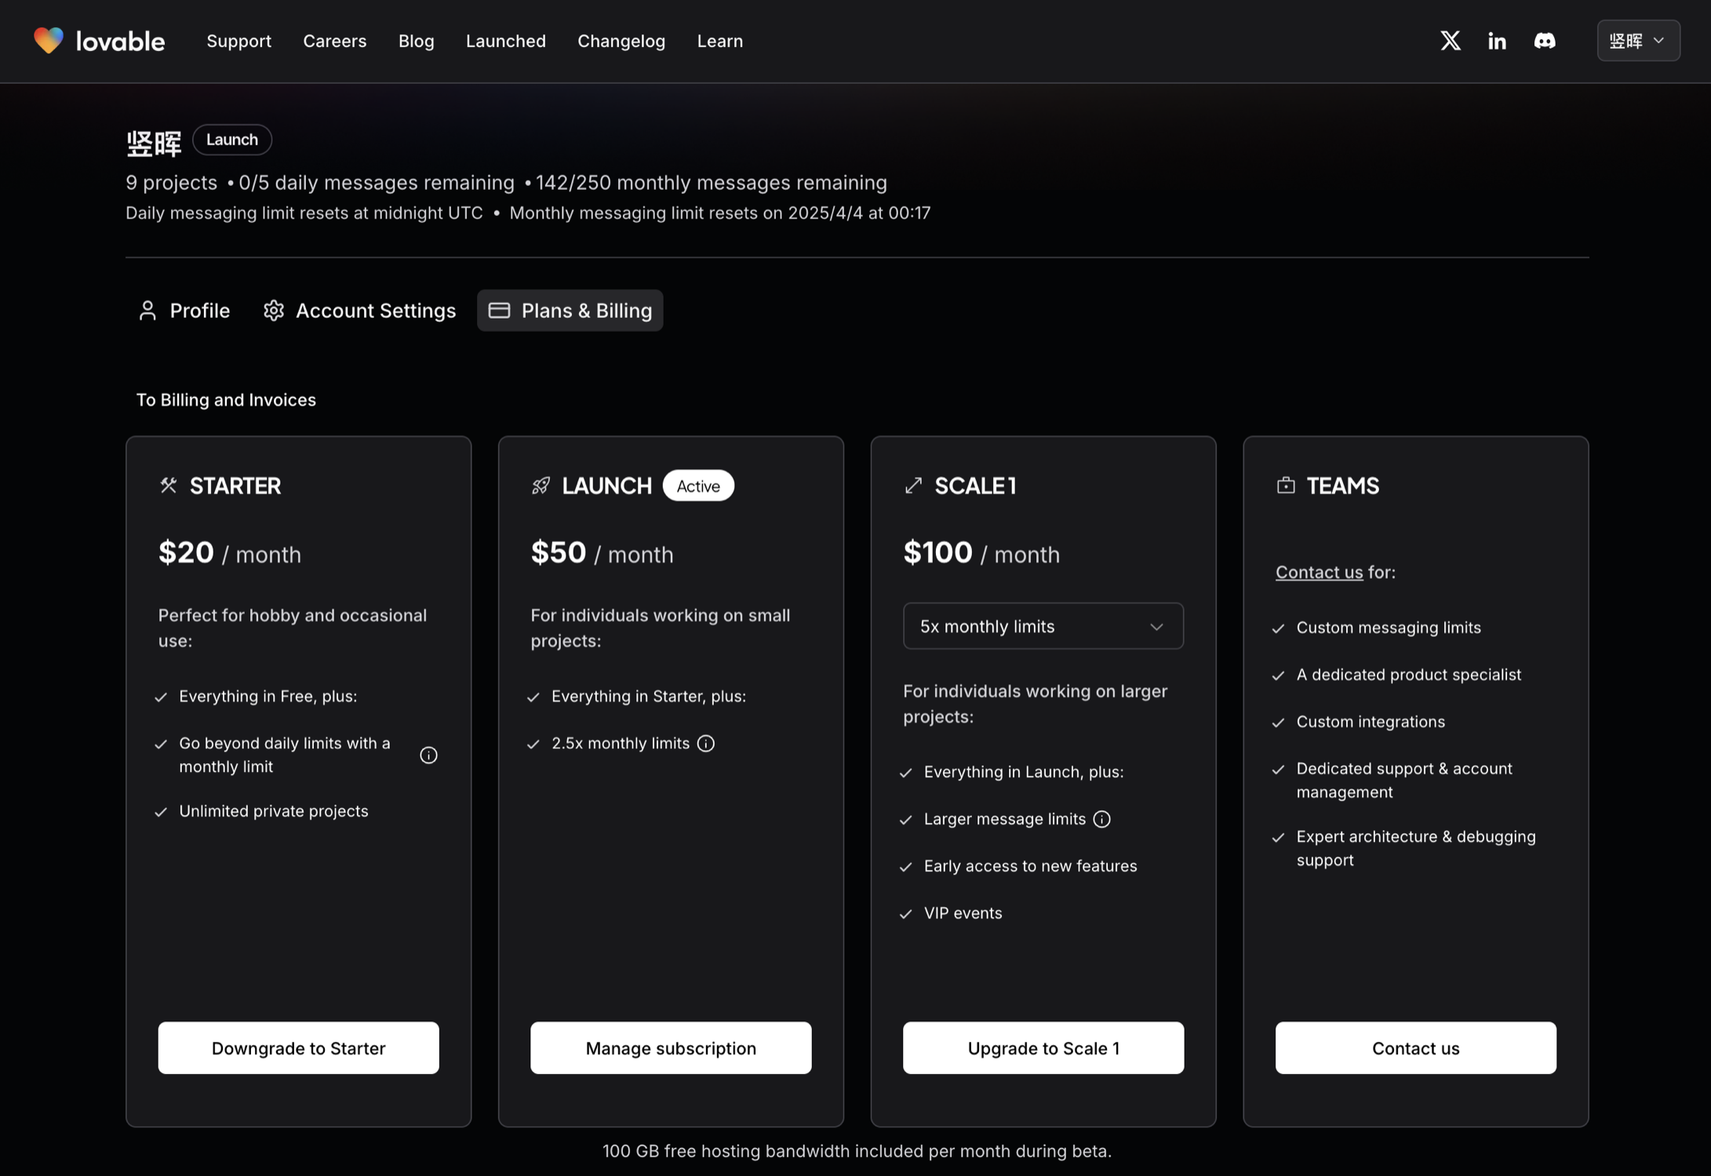Viewport: 1711px width, 1176px height.
Task: Click the Scale 1 expand arrows icon
Action: 913,486
